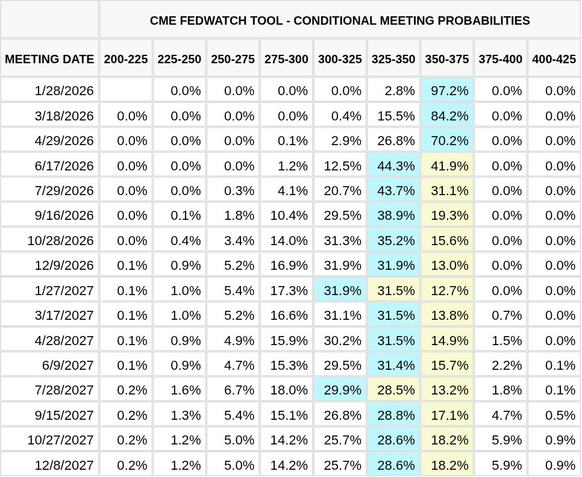Select the 17.3% cell for 1/27/2027

(289, 290)
